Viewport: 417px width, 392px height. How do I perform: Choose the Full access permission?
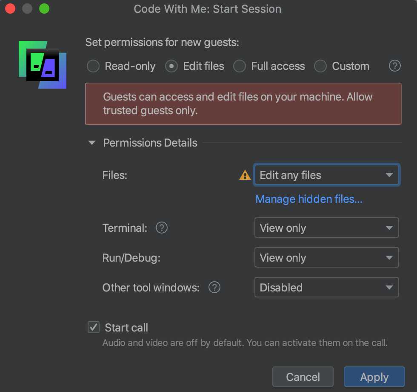(240, 66)
